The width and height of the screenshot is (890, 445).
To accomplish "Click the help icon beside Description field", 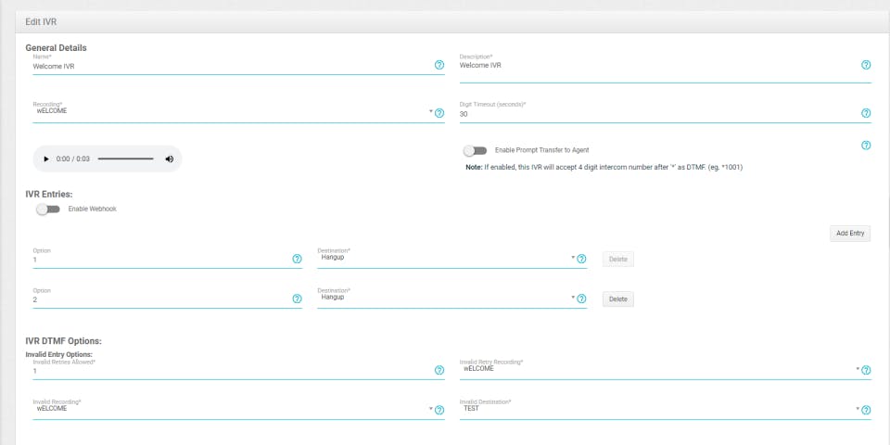I will coord(866,65).
